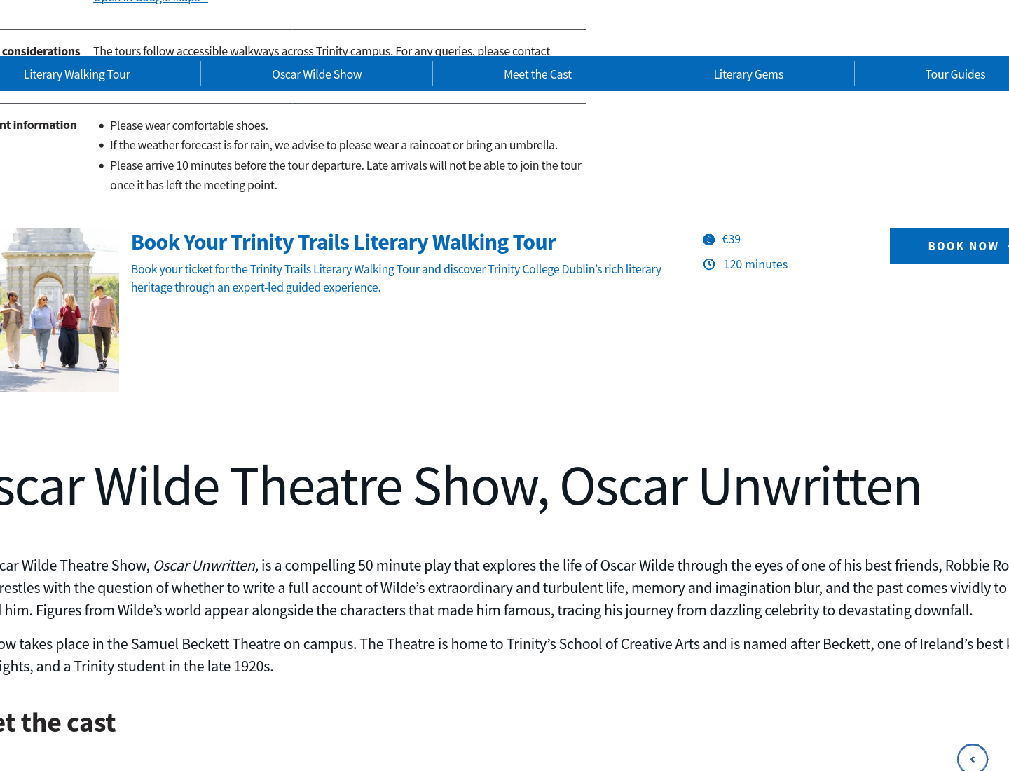This screenshot has height=771, width=1009.
Task: Open the Google Maps link at the top
Action: tap(151, 1)
